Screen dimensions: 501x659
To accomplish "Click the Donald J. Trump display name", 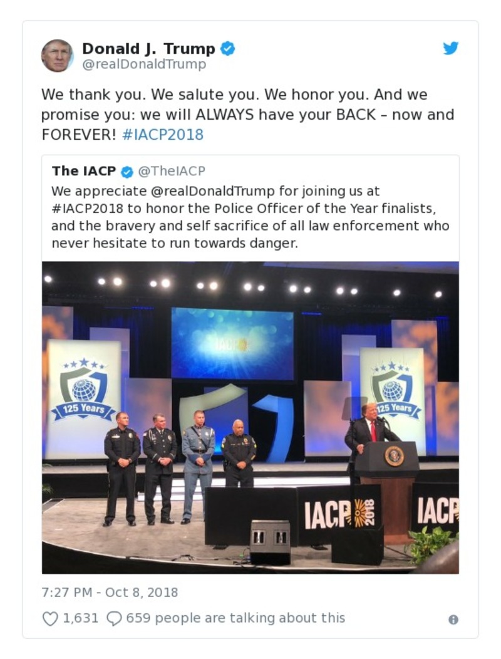I will (148, 48).
